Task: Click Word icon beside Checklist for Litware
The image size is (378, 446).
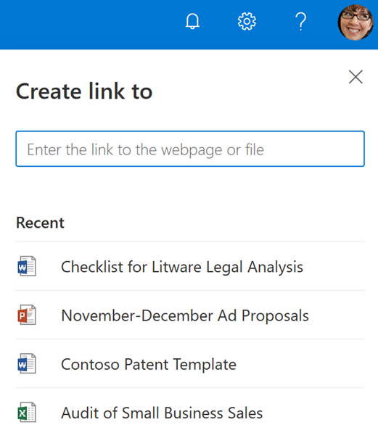Action: (27, 266)
